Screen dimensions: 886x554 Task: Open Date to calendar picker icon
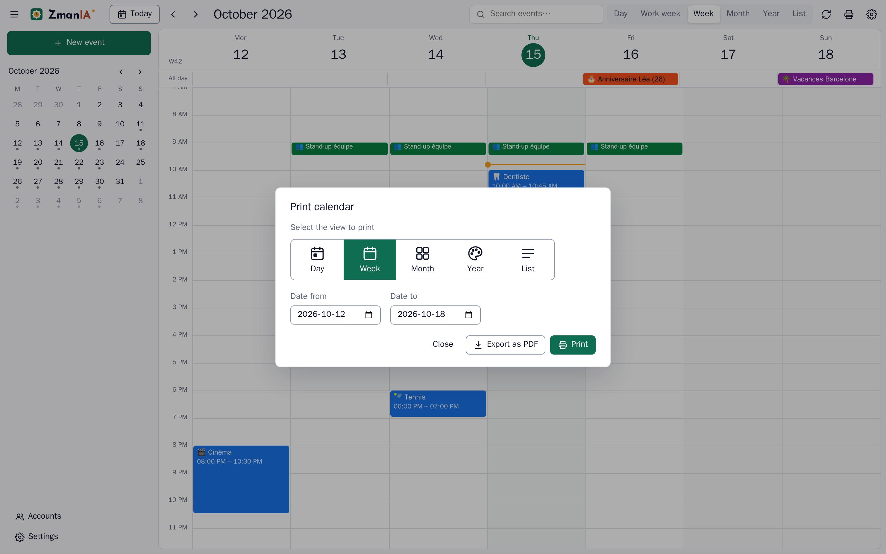tap(469, 315)
